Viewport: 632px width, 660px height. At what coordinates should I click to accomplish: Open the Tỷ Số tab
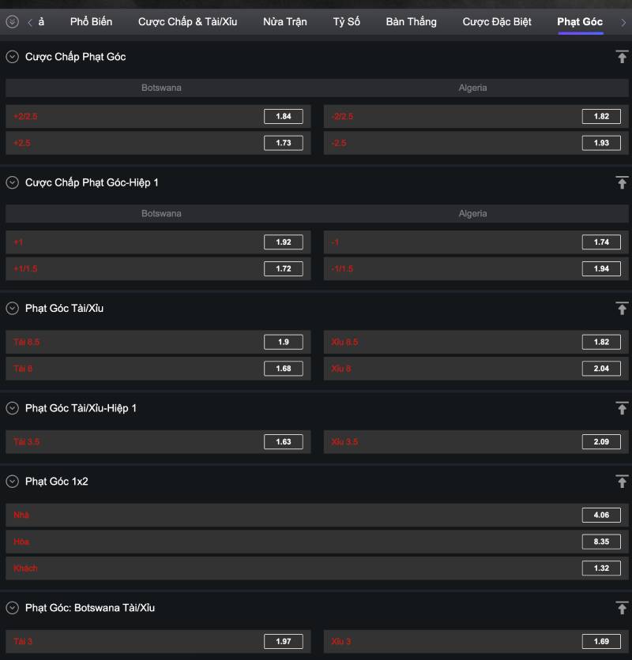click(x=346, y=22)
